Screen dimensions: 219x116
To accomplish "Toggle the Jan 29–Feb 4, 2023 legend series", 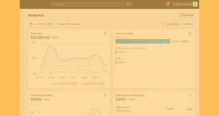I will tap(65, 84).
